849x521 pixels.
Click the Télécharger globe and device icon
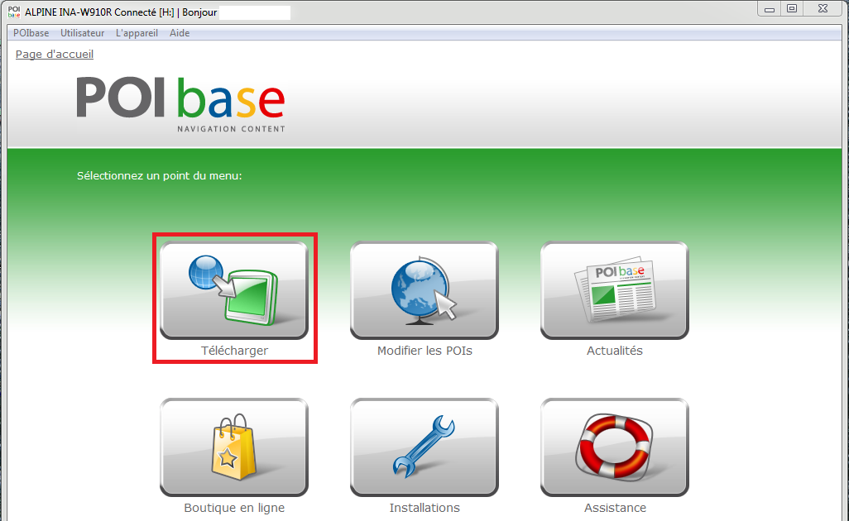pyautogui.click(x=233, y=289)
